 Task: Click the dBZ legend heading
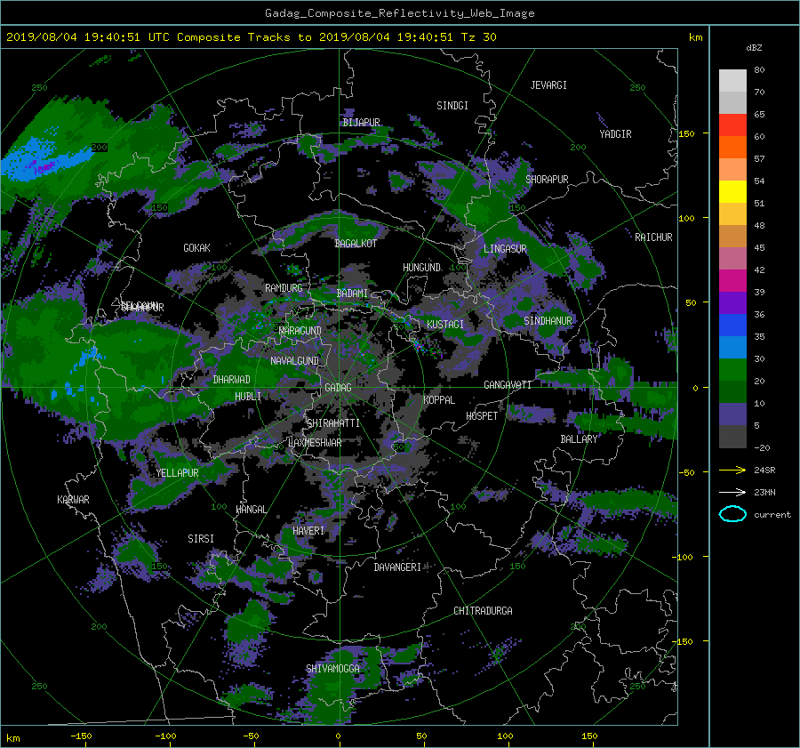click(x=754, y=47)
